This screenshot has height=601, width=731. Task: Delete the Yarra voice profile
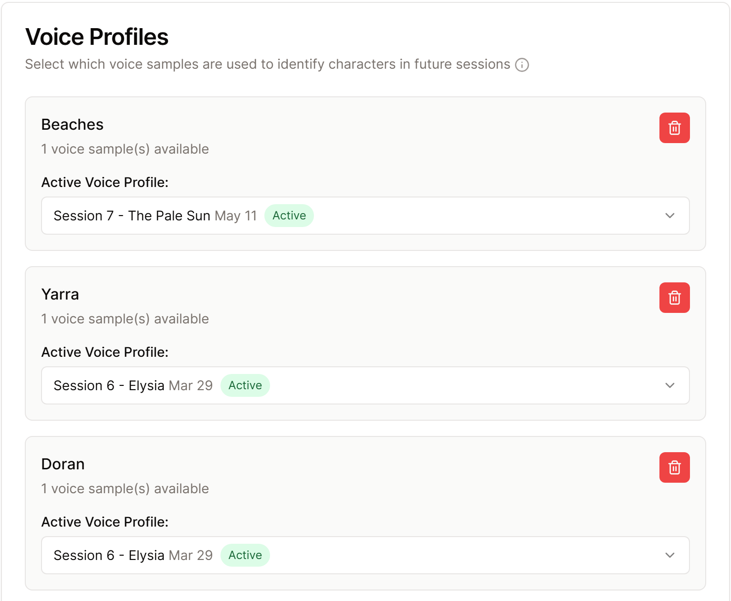674,298
